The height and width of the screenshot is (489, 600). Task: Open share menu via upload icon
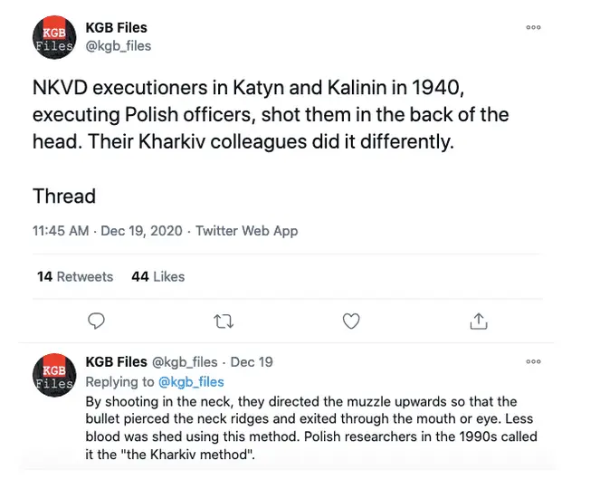(x=479, y=321)
